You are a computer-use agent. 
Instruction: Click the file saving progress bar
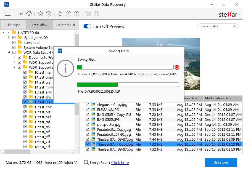click(x=128, y=85)
